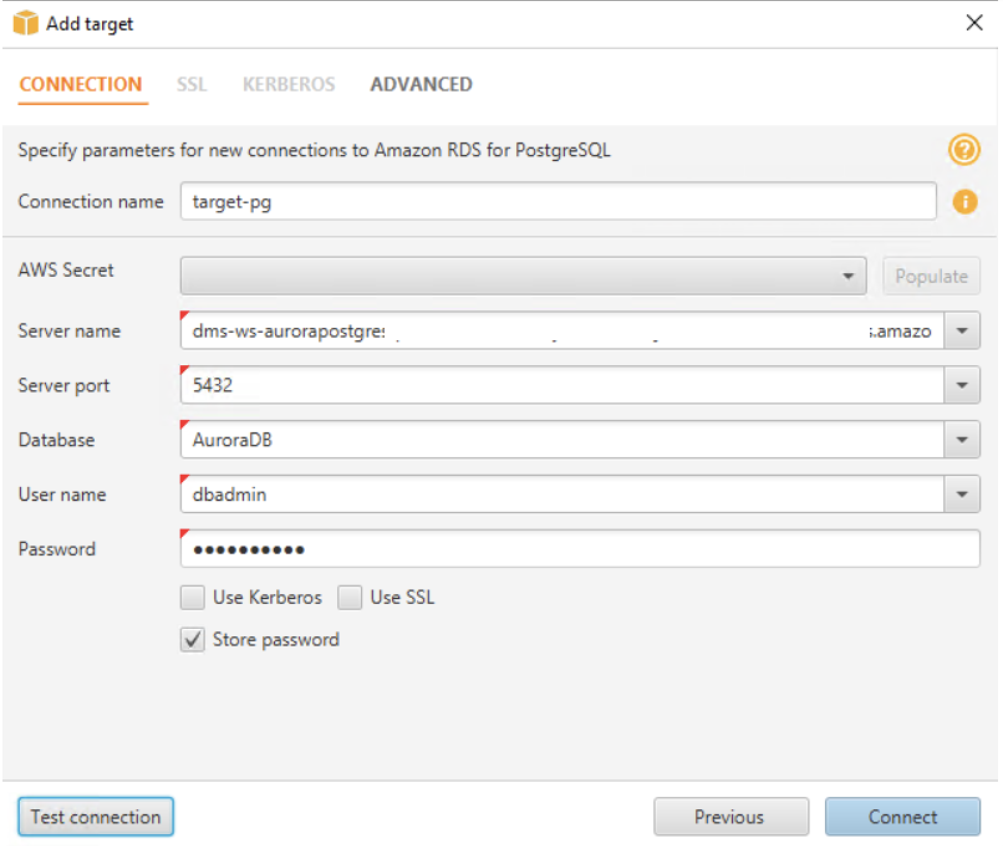The image size is (1003, 846).
Task: Focus the Password input field
Action: 580,549
